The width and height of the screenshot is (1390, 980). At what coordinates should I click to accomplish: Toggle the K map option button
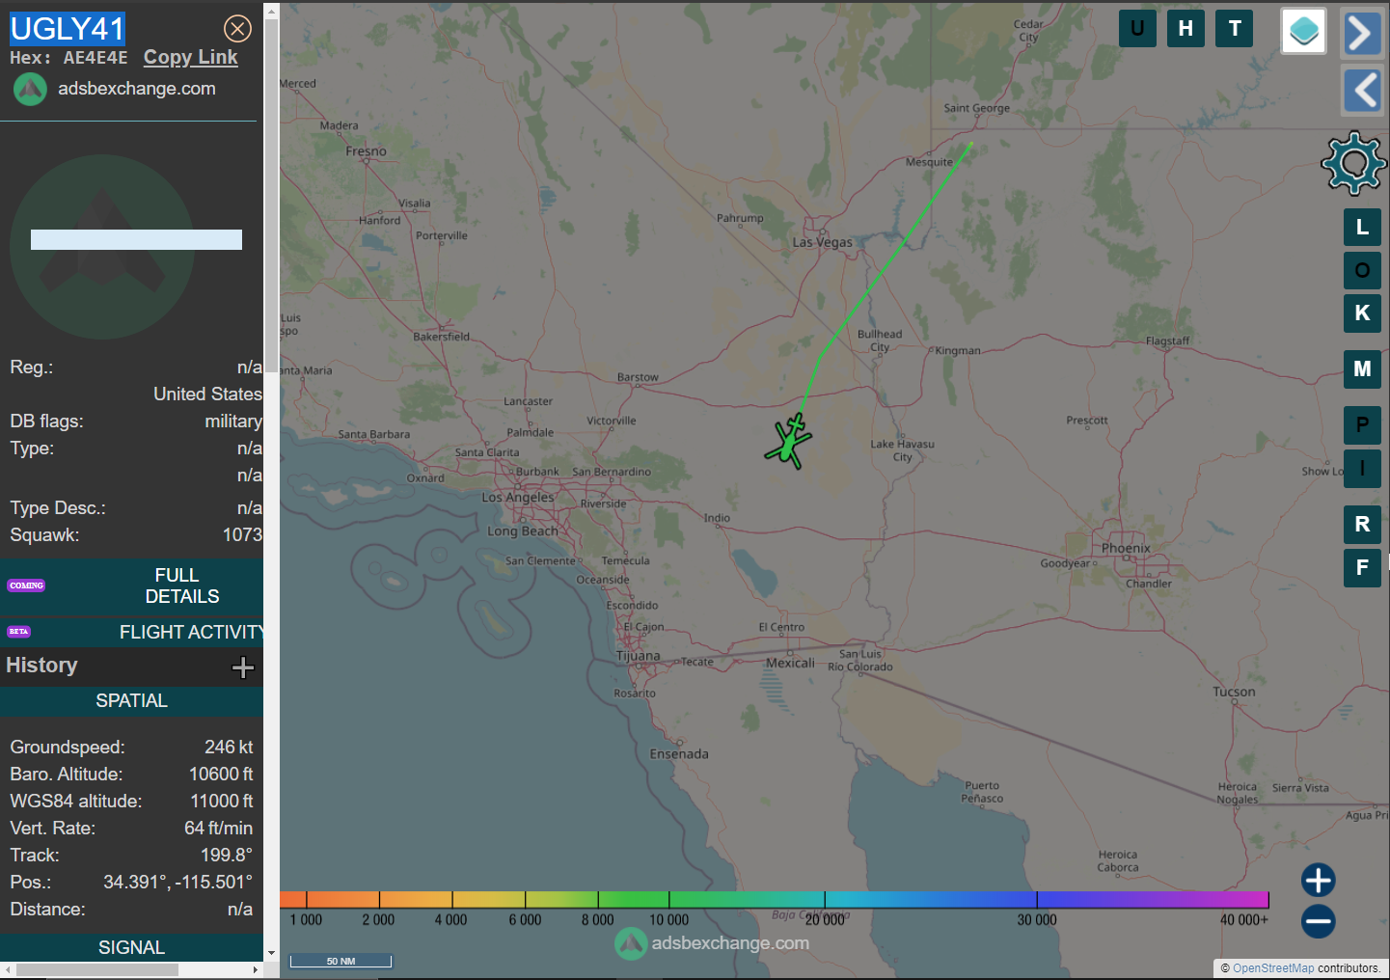[1362, 313]
